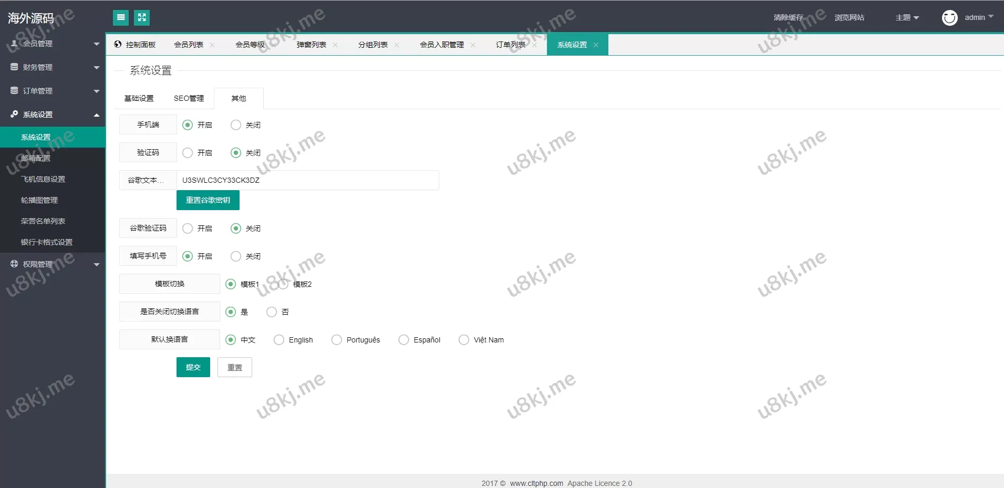The height and width of the screenshot is (488, 1004).
Task: Open the 订单列表 tab
Action: tap(509, 44)
